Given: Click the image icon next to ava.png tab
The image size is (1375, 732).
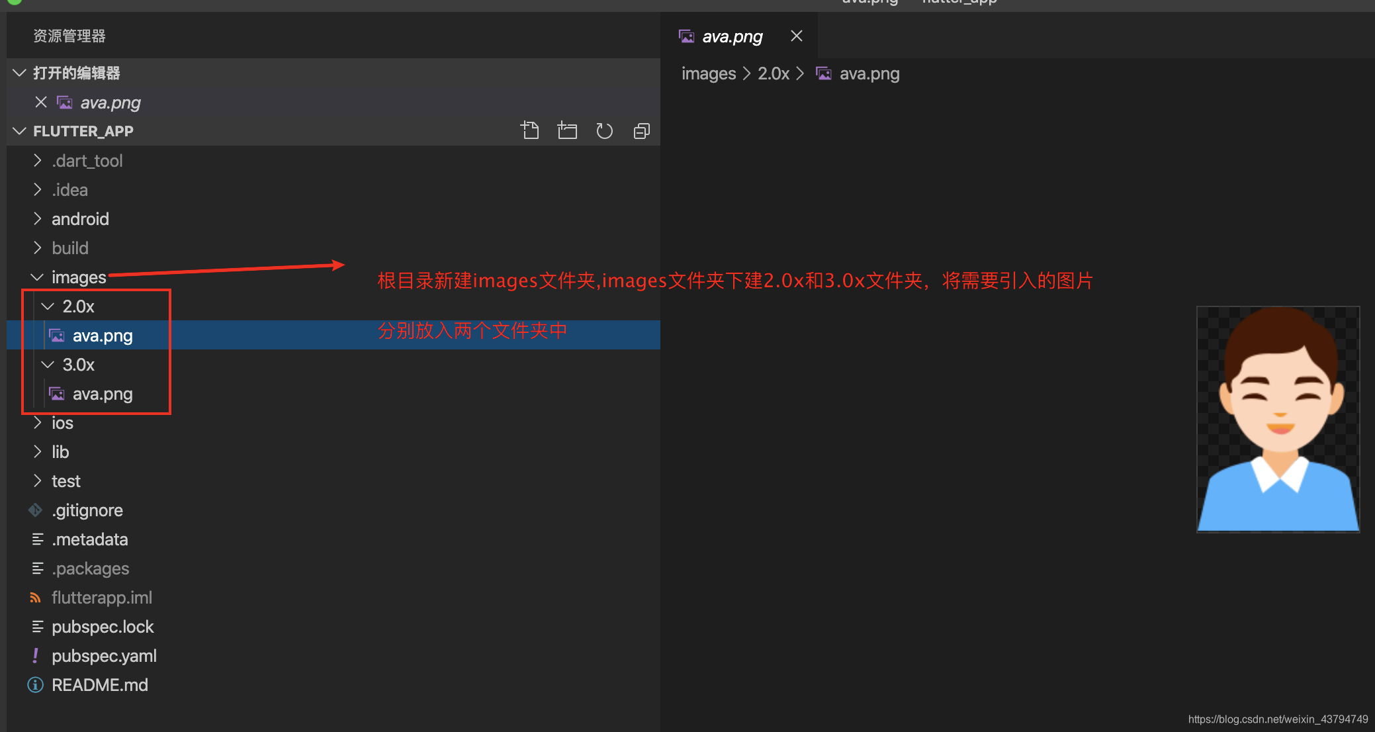Looking at the screenshot, I should click(x=686, y=36).
